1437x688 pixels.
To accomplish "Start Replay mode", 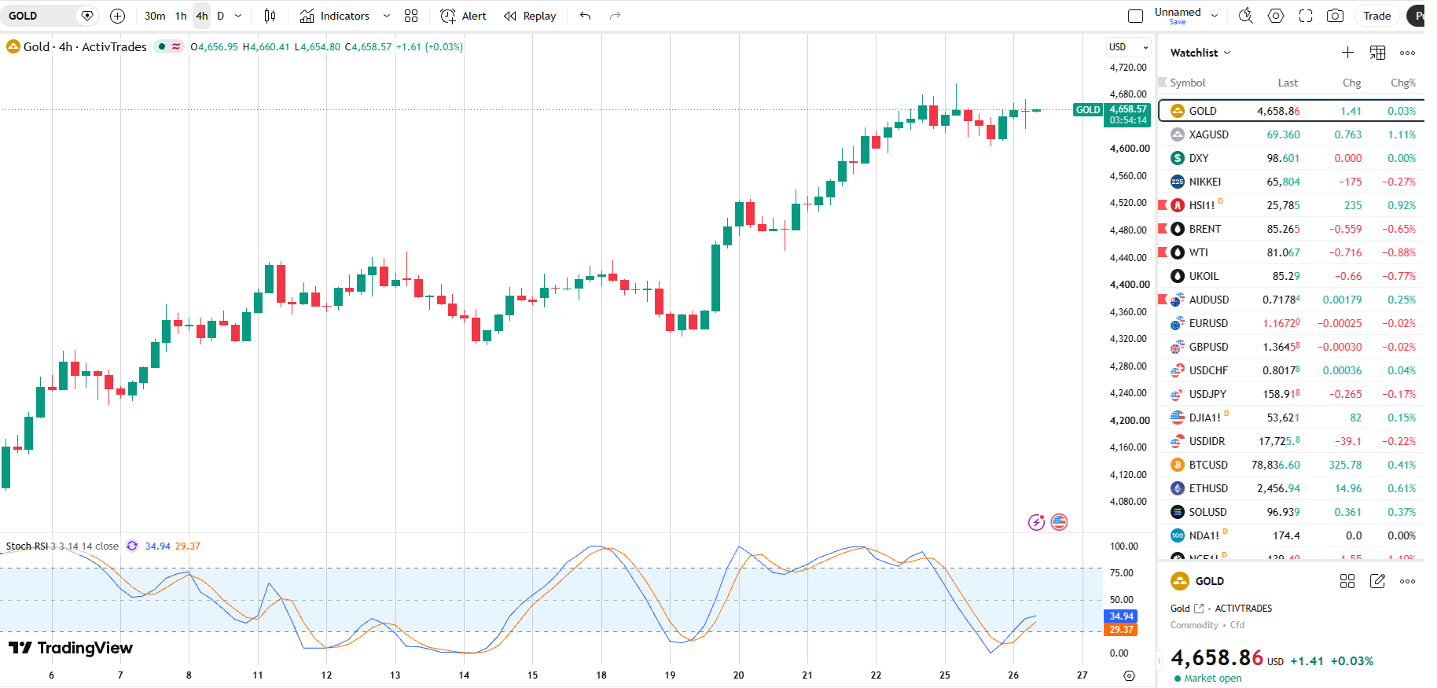I will click(x=530, y=16).
